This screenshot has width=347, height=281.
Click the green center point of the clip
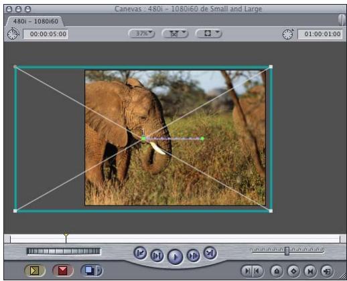point(143,138)
